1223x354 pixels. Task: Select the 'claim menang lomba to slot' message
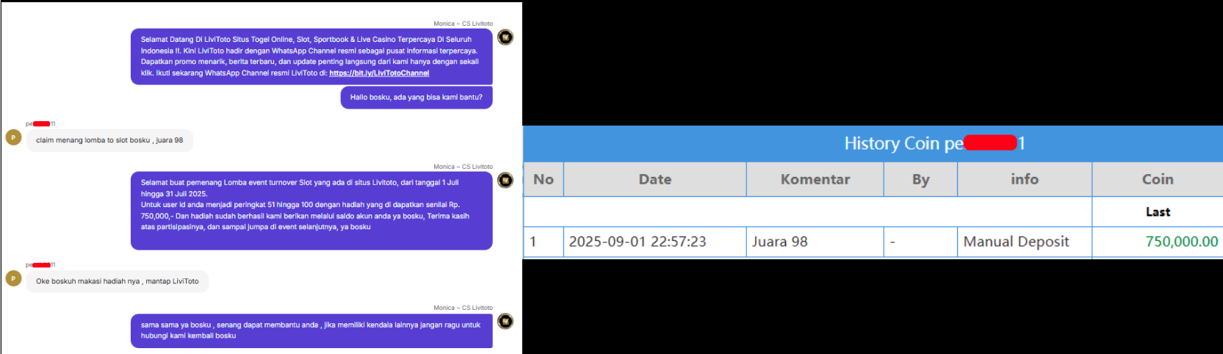click(x=109, y=140)
